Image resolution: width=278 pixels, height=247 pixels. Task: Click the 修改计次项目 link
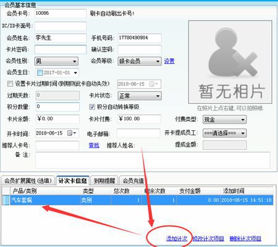208,238
